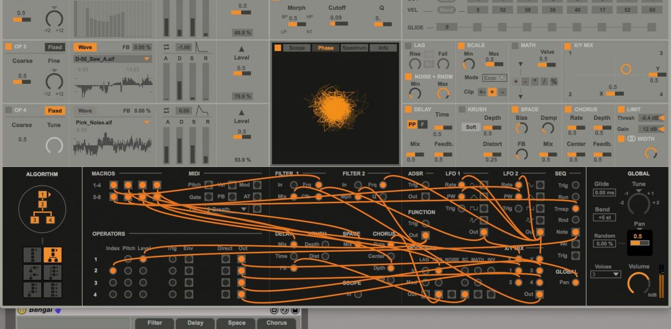Click the MIDI Gate output jack
671x329 pixels.
click(208, 196)
